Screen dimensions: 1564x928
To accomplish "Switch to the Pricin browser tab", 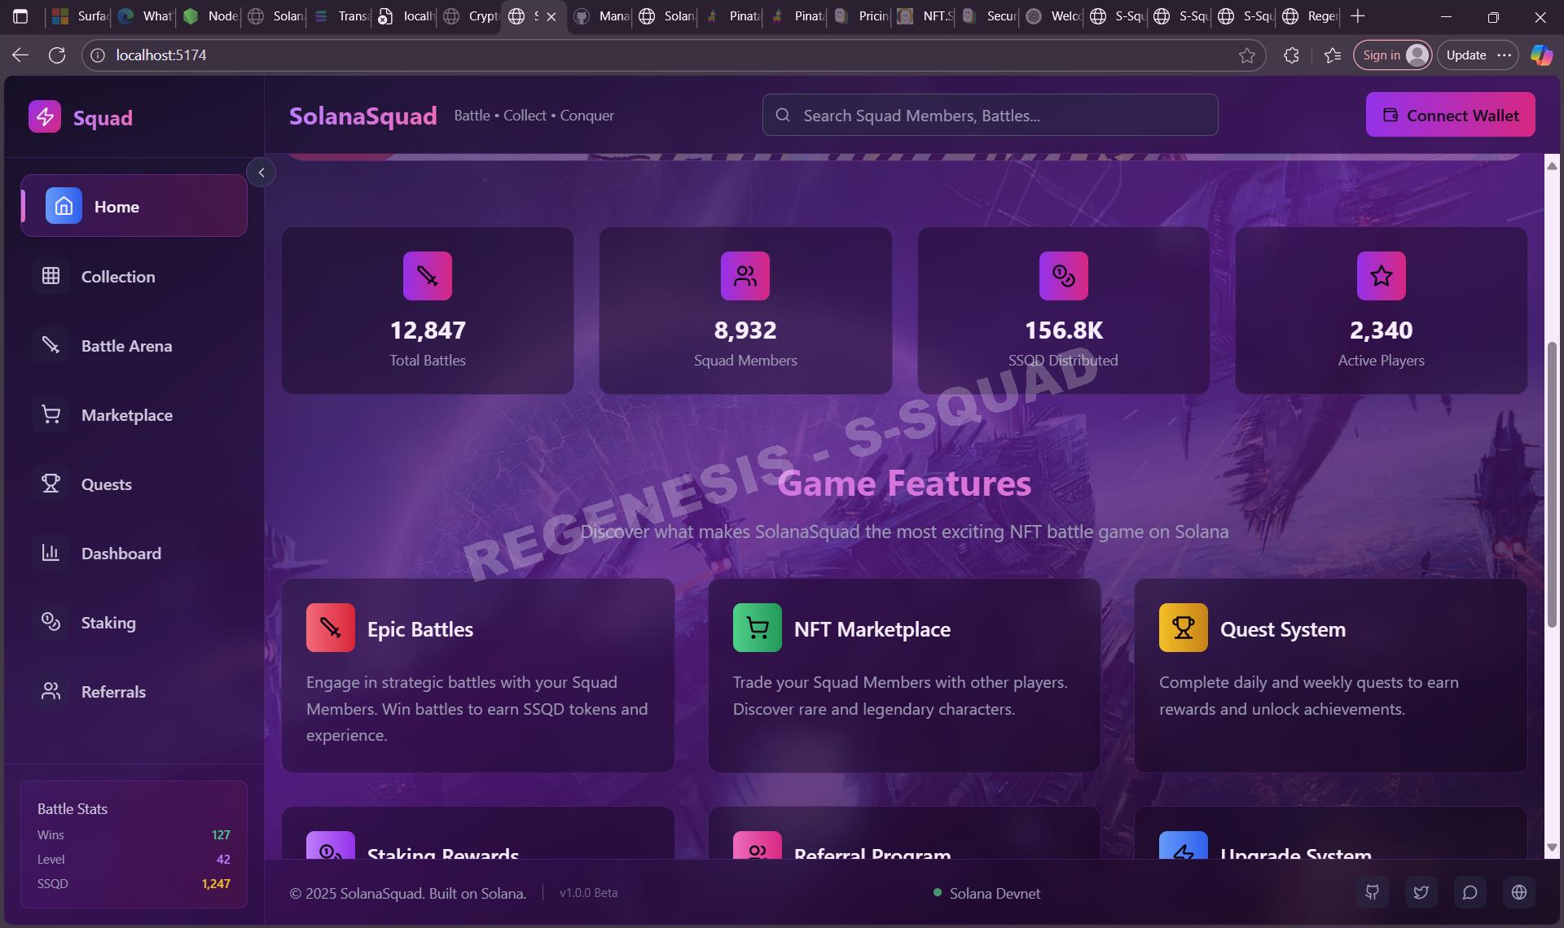I will pyautogui.click(x=861, y=15).
